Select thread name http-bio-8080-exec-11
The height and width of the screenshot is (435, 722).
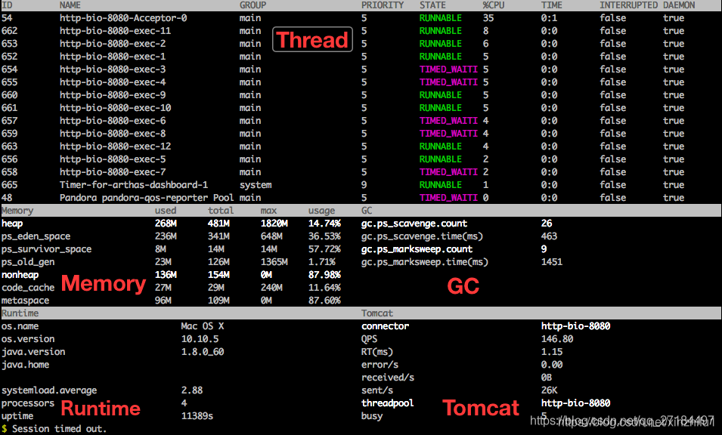click(115, 31)
